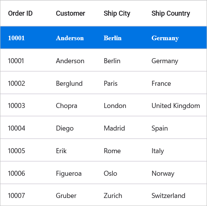
Task: Click the Madrid ship city cell
Action: (114, 128)
